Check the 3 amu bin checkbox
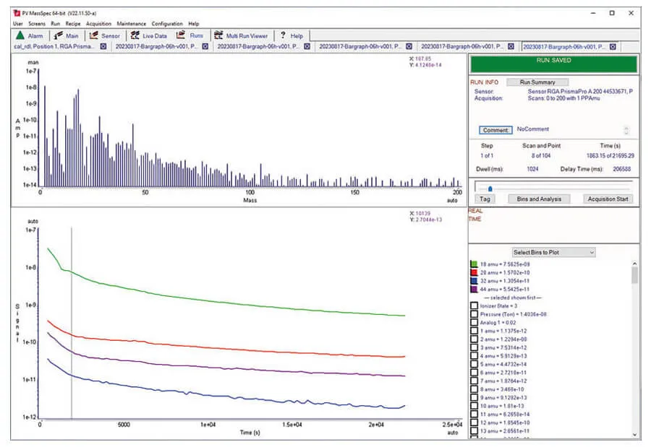The height and width of the screenshot is (447, 651). (474, 347)
